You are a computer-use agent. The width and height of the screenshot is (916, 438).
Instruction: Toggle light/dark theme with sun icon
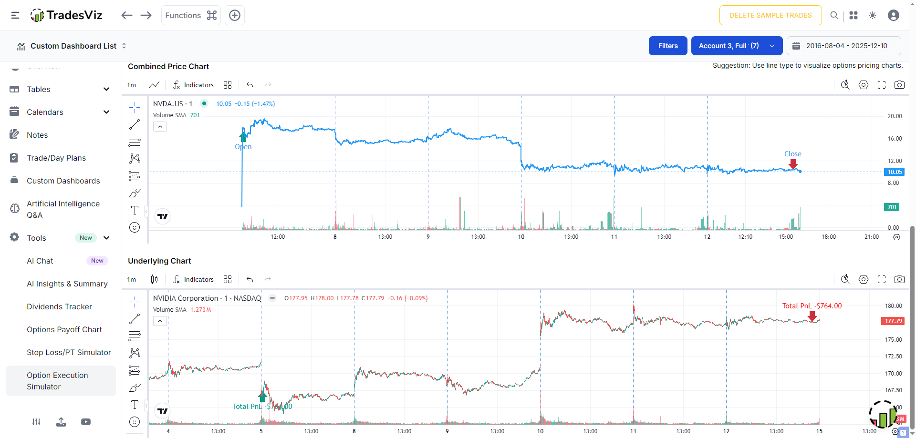coord(873,15)
